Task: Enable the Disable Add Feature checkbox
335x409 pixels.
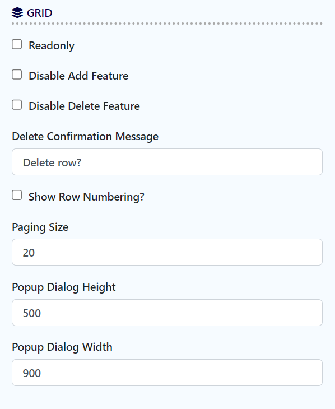Action: (x=17, y=75)
